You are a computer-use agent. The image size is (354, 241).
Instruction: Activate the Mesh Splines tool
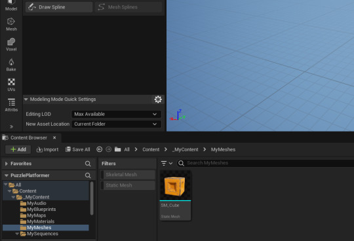[x=128, y=7]
